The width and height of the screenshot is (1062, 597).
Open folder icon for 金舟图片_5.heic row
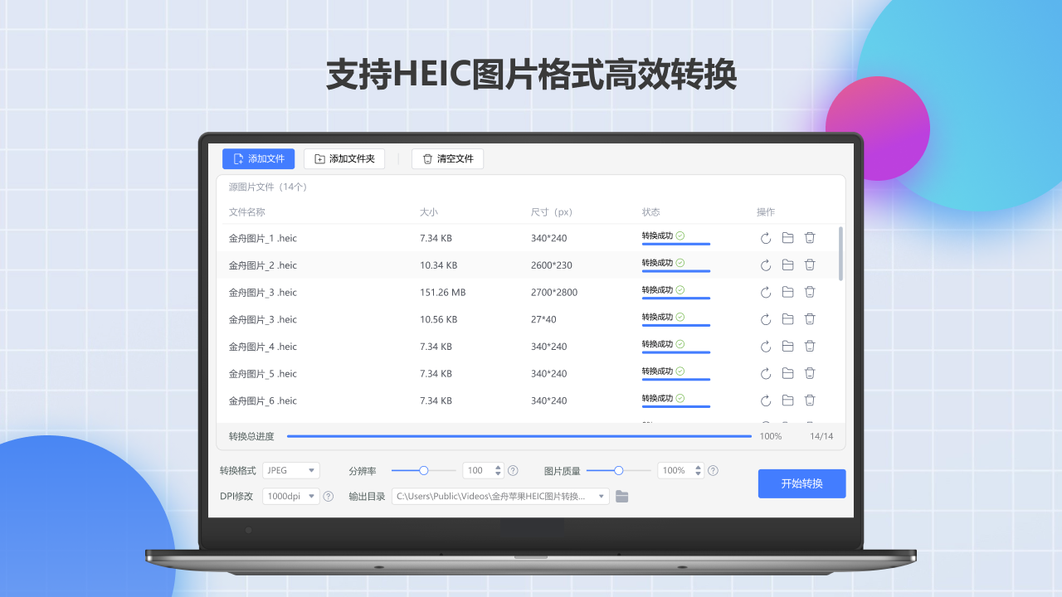click(787, 373)
